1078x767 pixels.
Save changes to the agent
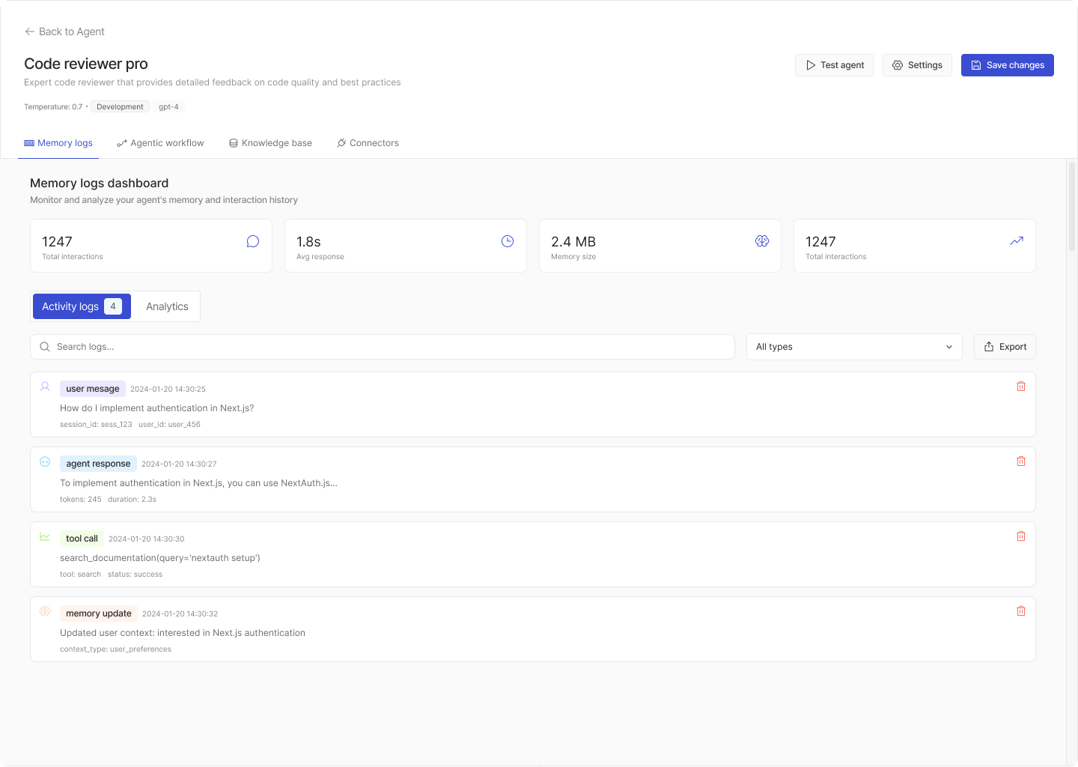click(1008, 65)
